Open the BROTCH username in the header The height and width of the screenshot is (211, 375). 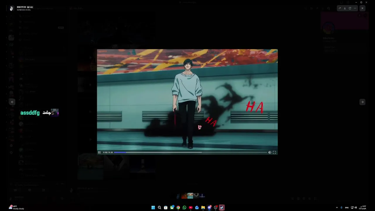pyautogui.click(x=21, y=7)
